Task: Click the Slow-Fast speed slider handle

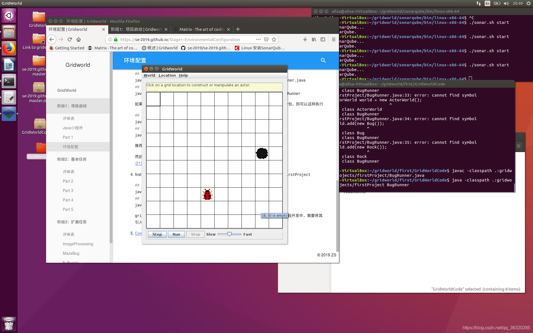Action: click(x=229, y=234)
